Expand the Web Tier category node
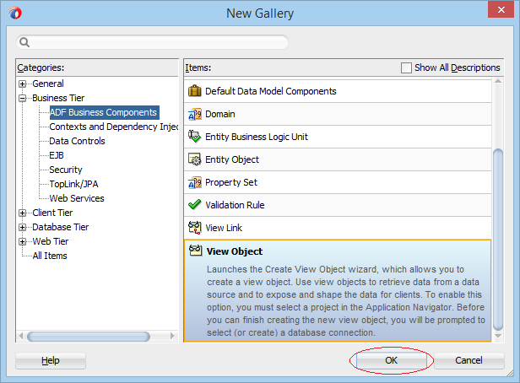This screenshot has height=383, width=520. click(x=22, y=241)
